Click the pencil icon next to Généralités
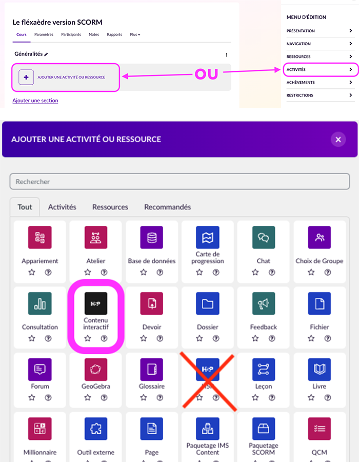The width and height of the screenshot is (359, 462). pyautogui.click(x=46, y=54)
